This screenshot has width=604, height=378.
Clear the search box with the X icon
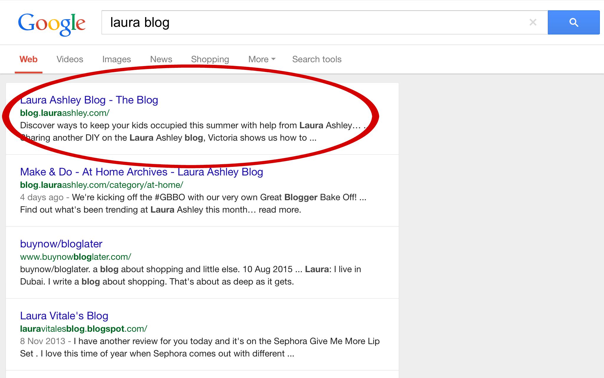[x=533, y=22]
